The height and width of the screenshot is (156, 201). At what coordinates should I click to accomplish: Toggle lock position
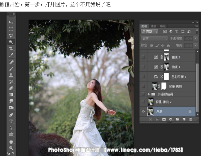pos(163,45)
